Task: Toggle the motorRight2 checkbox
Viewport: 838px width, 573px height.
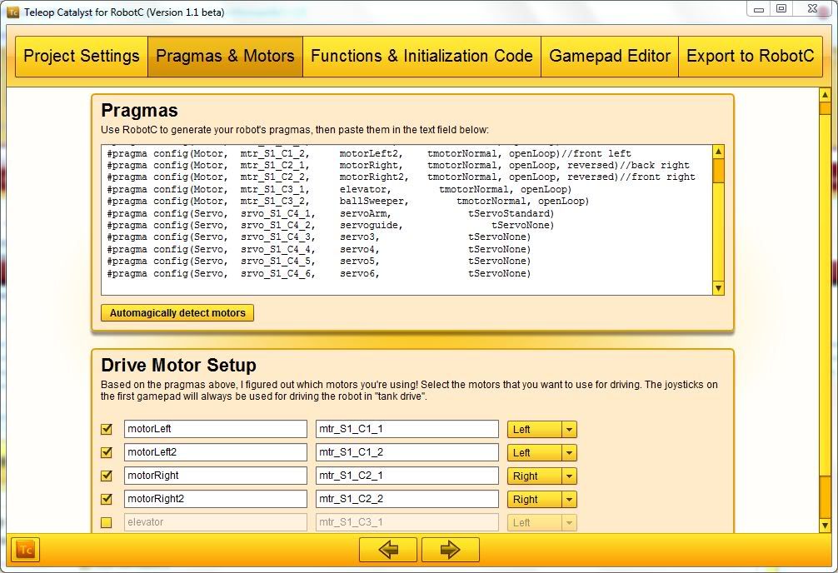Action: point(106,500)
